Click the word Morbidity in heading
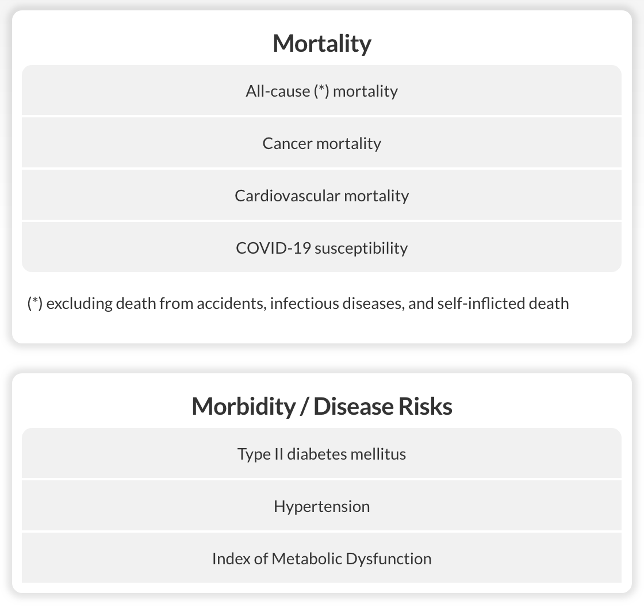The image size is (644, 608). pyautogui.click(x=244, y=406)
